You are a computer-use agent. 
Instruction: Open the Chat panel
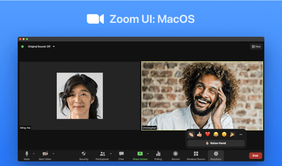(x=121, y=155)
